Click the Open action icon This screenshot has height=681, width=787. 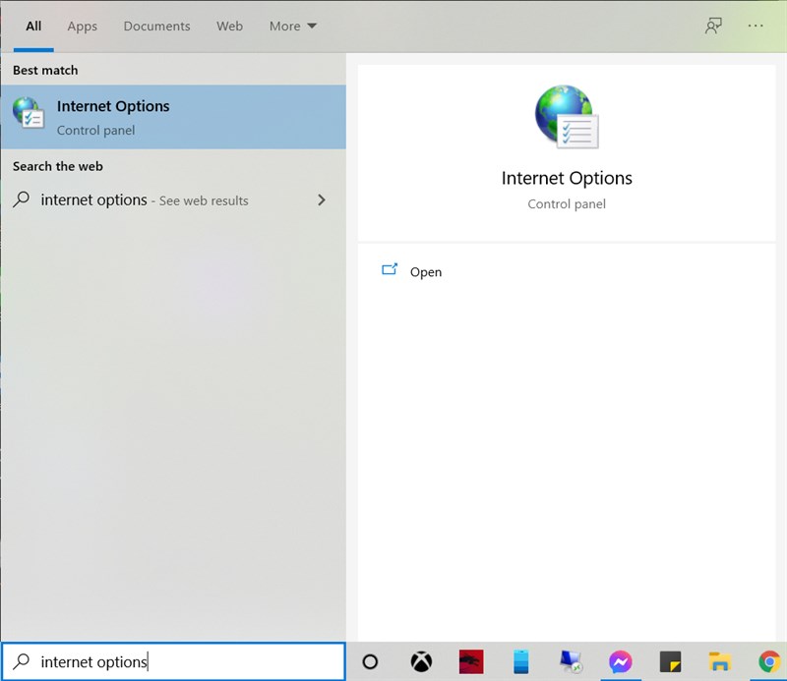(x=390, y=270)
